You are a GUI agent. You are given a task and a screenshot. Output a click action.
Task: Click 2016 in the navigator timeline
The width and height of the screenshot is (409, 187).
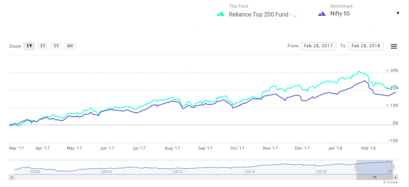click(322, 171)
